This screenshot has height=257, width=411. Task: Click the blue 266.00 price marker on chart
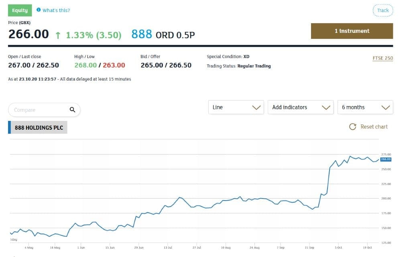pos(386,159)
